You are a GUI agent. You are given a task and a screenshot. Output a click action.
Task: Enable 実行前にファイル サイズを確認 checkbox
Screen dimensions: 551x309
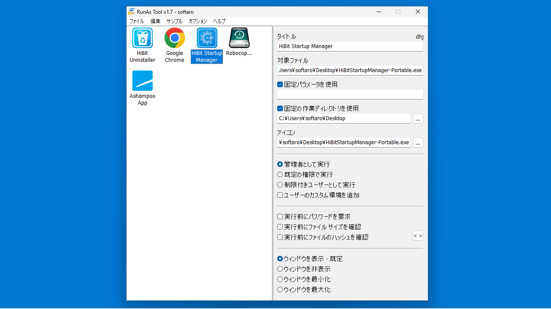pos(280,227)
